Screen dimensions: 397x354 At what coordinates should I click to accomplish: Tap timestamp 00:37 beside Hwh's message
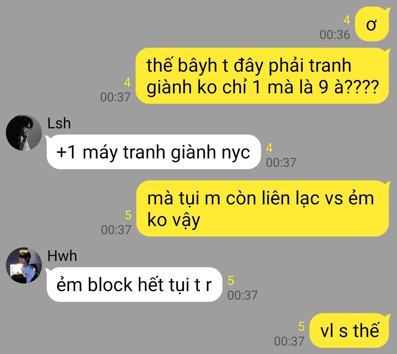(243, 295)
